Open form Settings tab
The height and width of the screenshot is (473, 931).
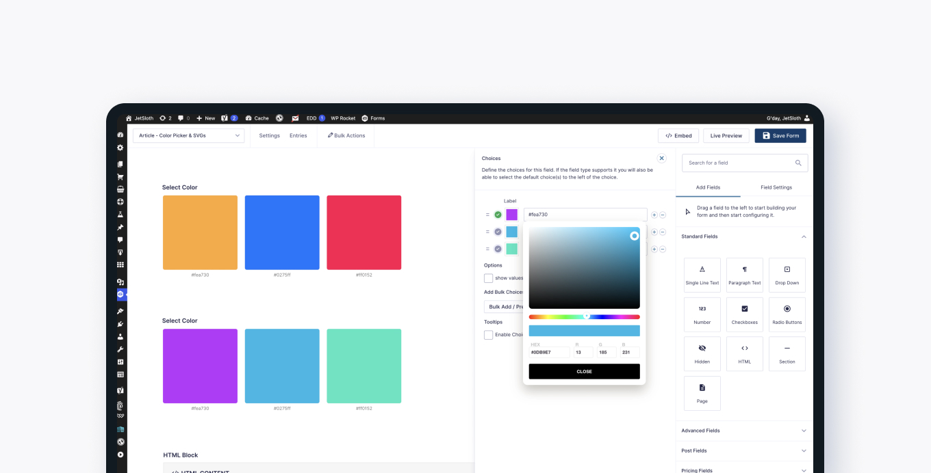pos(269,135)
